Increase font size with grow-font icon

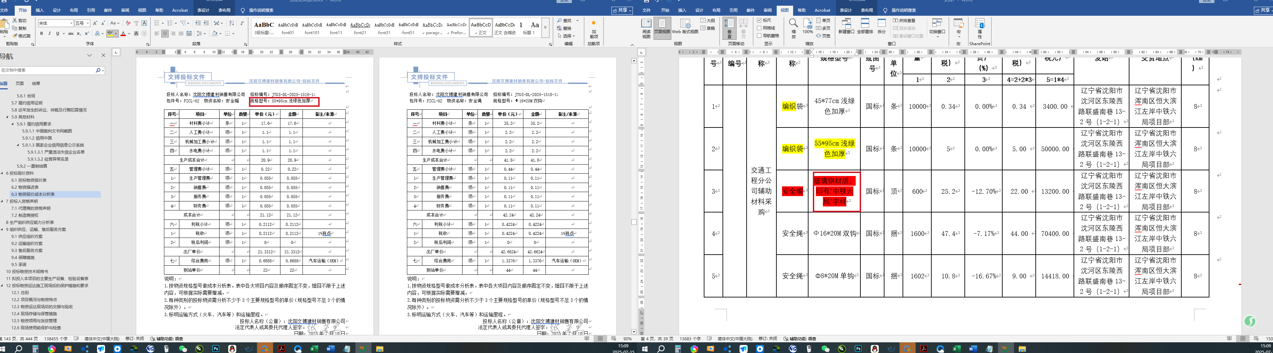(95, 23)
